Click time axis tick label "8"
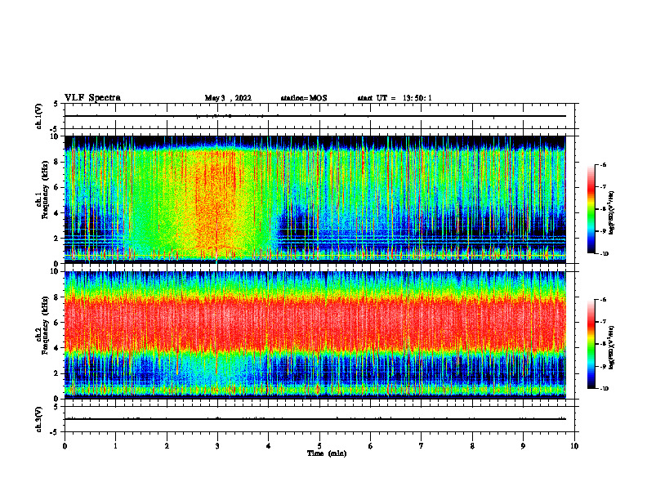This screenshot has height=500, width=647. 472,446
